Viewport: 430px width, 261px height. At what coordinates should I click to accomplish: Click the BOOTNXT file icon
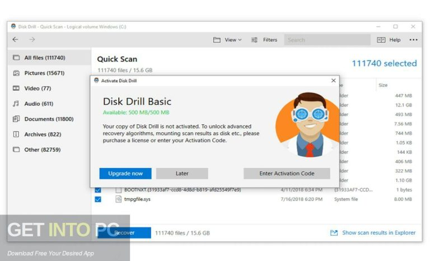[x=118, y=190]
